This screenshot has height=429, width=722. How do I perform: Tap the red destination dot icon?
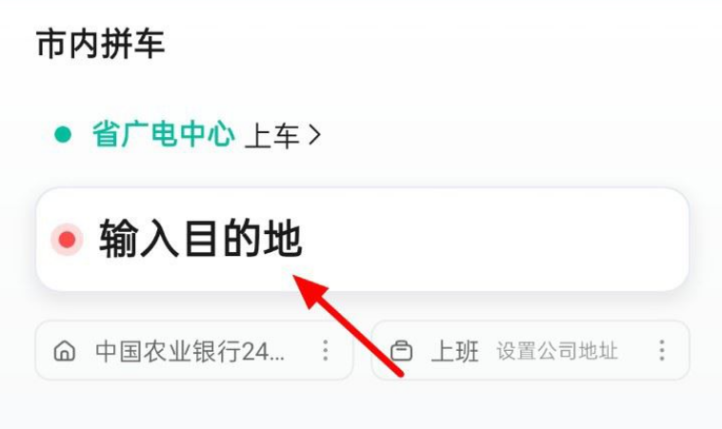pyautogui.click(x=68, y=240)
